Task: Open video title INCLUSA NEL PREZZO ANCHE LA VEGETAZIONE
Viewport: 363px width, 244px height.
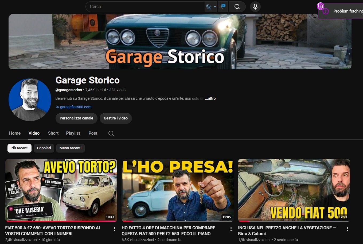Action: pos(287,231)
